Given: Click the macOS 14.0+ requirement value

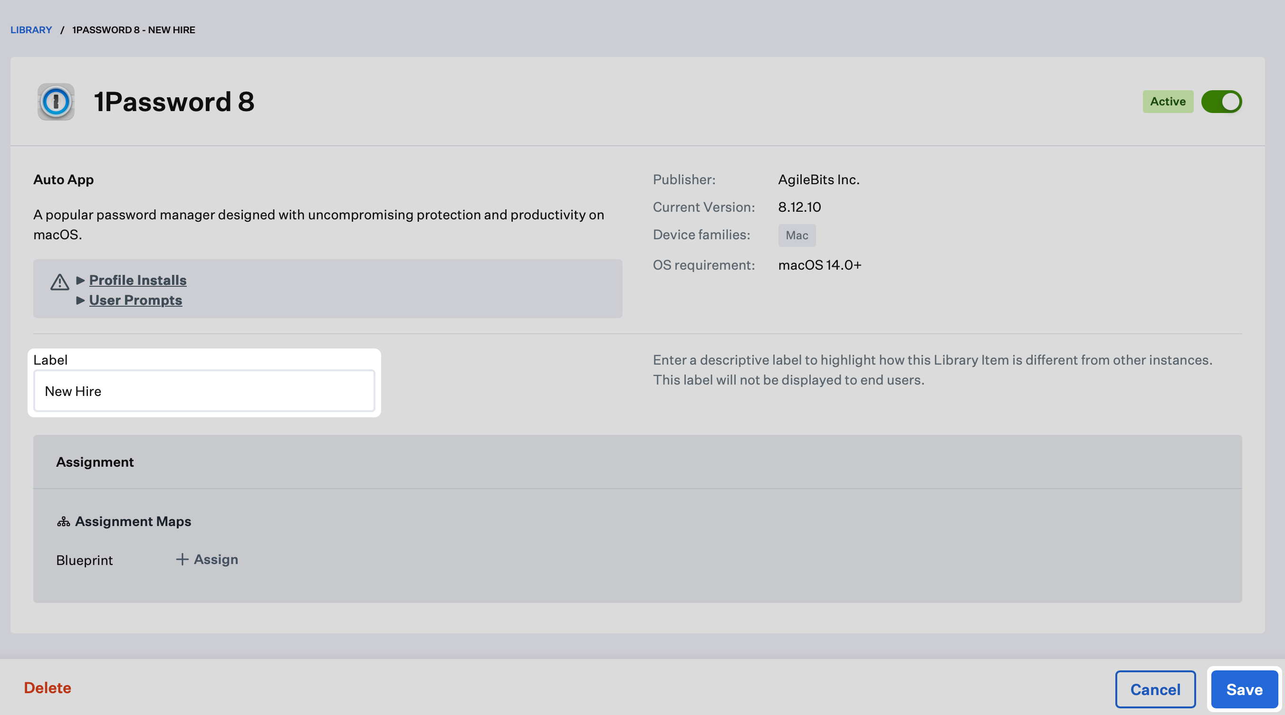Looking at the screenshot, I should [x=820, y=265].
